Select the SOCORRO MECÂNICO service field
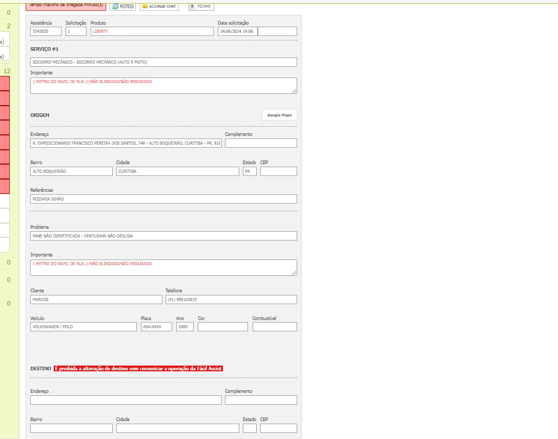The height and width of the screenshot is (439, 558). click(x=163, y=62)
